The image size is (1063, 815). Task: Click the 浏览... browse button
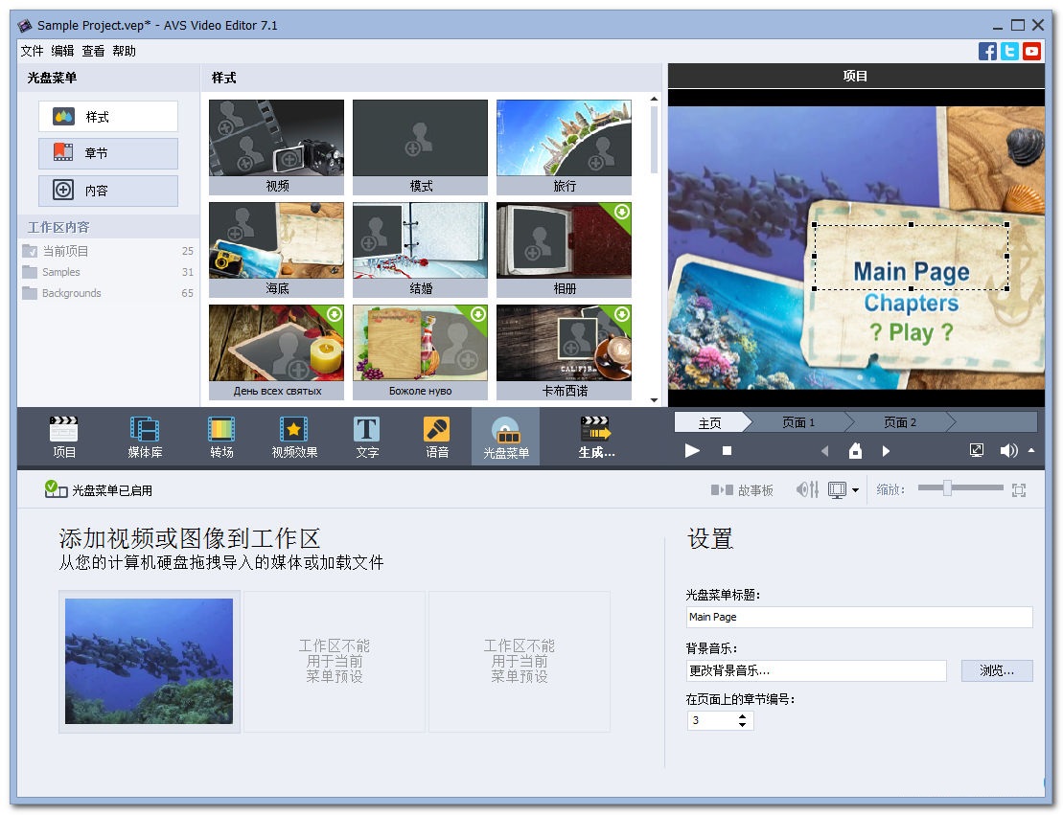click(x=996, y=670)
